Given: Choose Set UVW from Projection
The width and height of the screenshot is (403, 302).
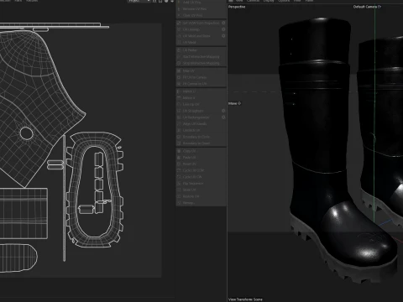Looking at the screenshot, I should 198,23.
